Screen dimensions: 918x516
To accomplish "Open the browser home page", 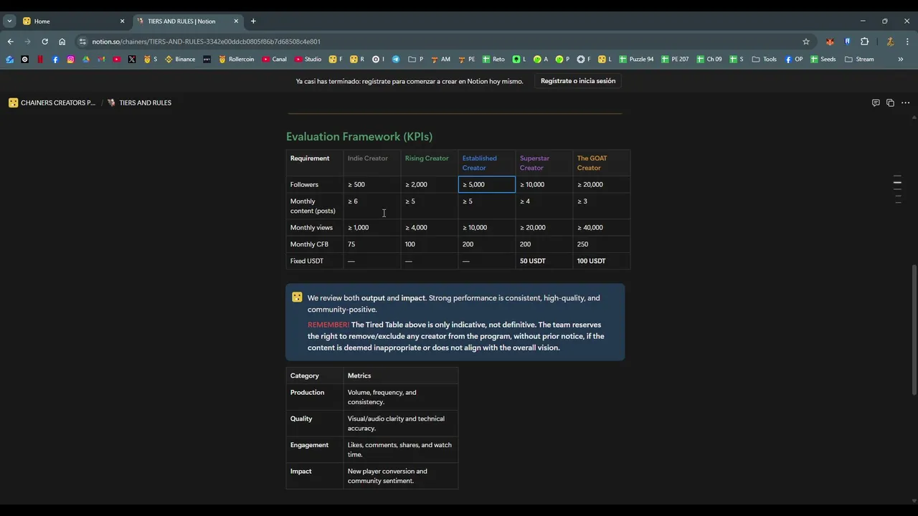I will click(x=62, y=42).
